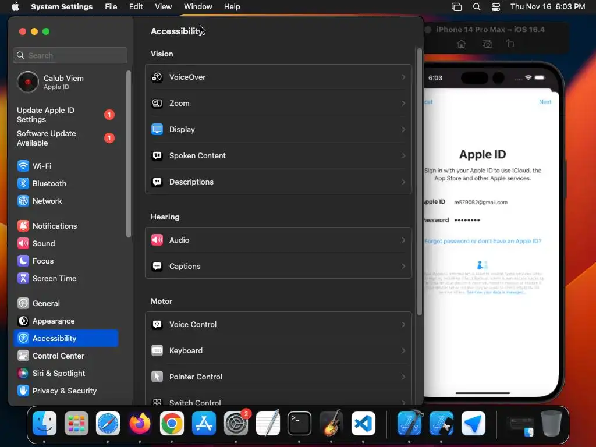Go to Network settings in sidebar
Viewport: 596px width, 447px height.
66,201
